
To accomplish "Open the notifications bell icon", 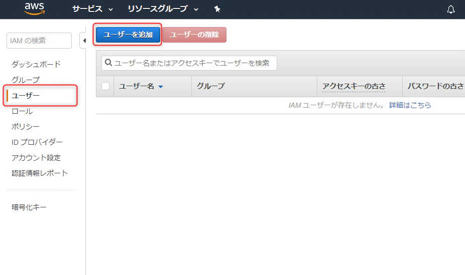I will (451, 10).
